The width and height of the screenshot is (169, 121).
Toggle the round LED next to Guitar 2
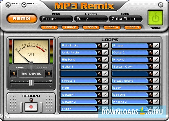coord(151,53)
